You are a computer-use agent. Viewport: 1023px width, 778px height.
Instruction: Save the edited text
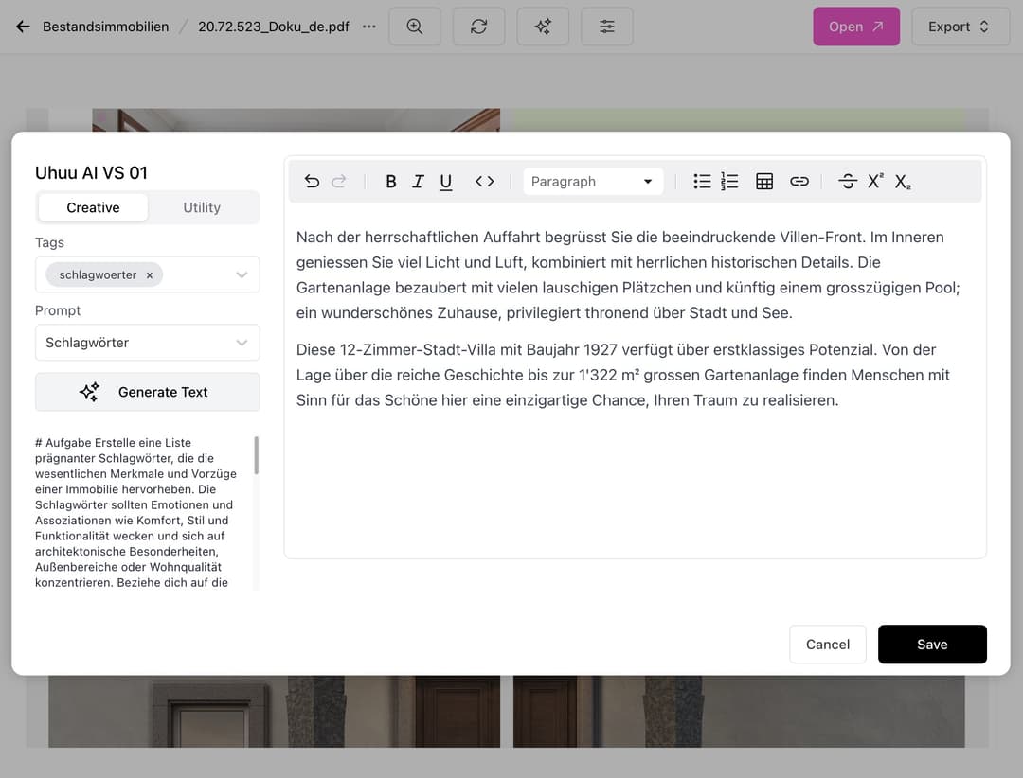[x=932, y=645]
